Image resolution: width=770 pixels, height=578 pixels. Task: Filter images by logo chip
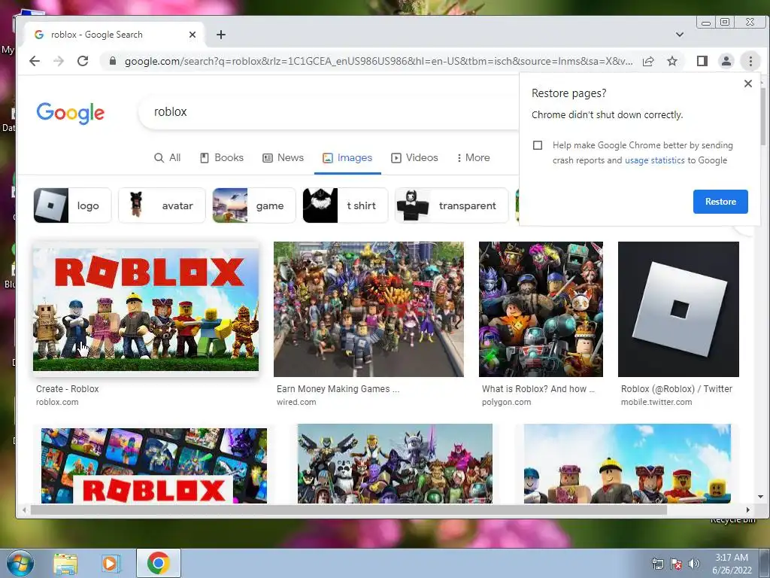click(72, 205)
